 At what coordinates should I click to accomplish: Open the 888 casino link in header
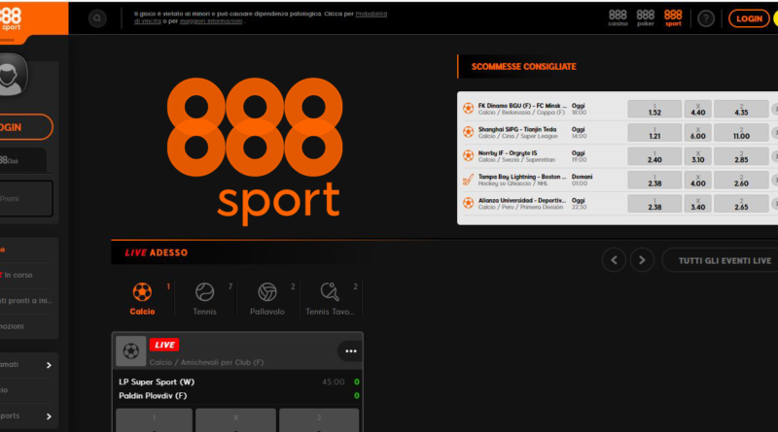pos(618,17)
